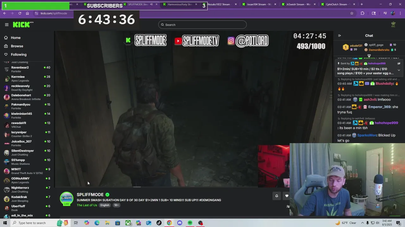The image size is (405, 227).
Task: Click the kick.com/spliffmode address bar
Action: (54, 13)
